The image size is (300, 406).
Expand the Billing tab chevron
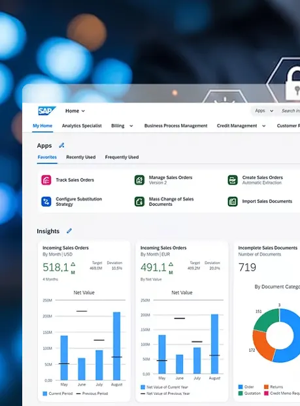[x=131, y=126]
